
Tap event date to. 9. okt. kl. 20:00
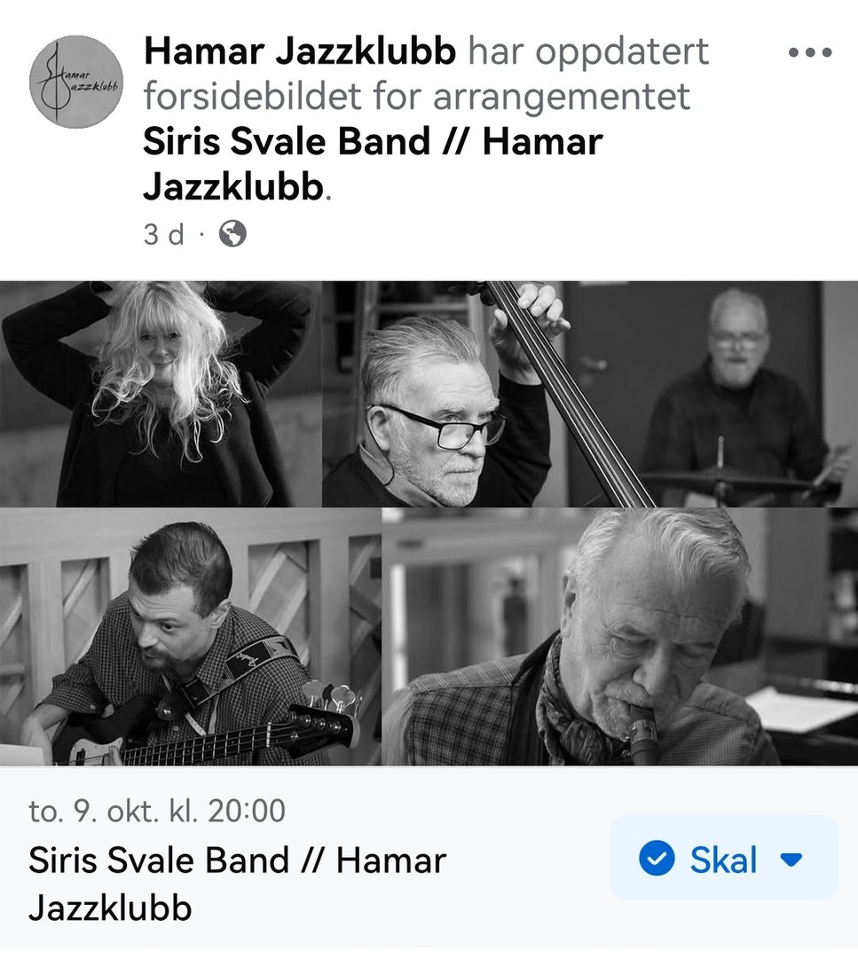(157, 811)
